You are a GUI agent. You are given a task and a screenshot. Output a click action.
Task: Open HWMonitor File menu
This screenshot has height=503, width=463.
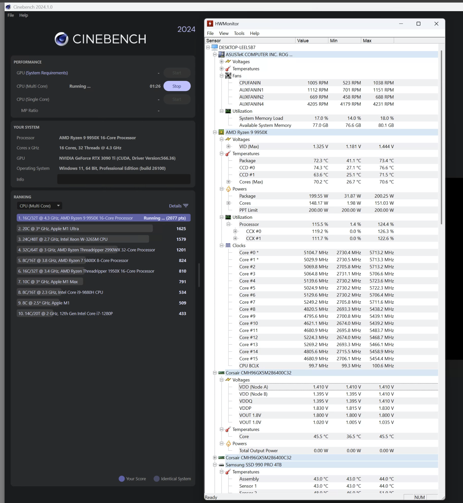coord(210,33)
